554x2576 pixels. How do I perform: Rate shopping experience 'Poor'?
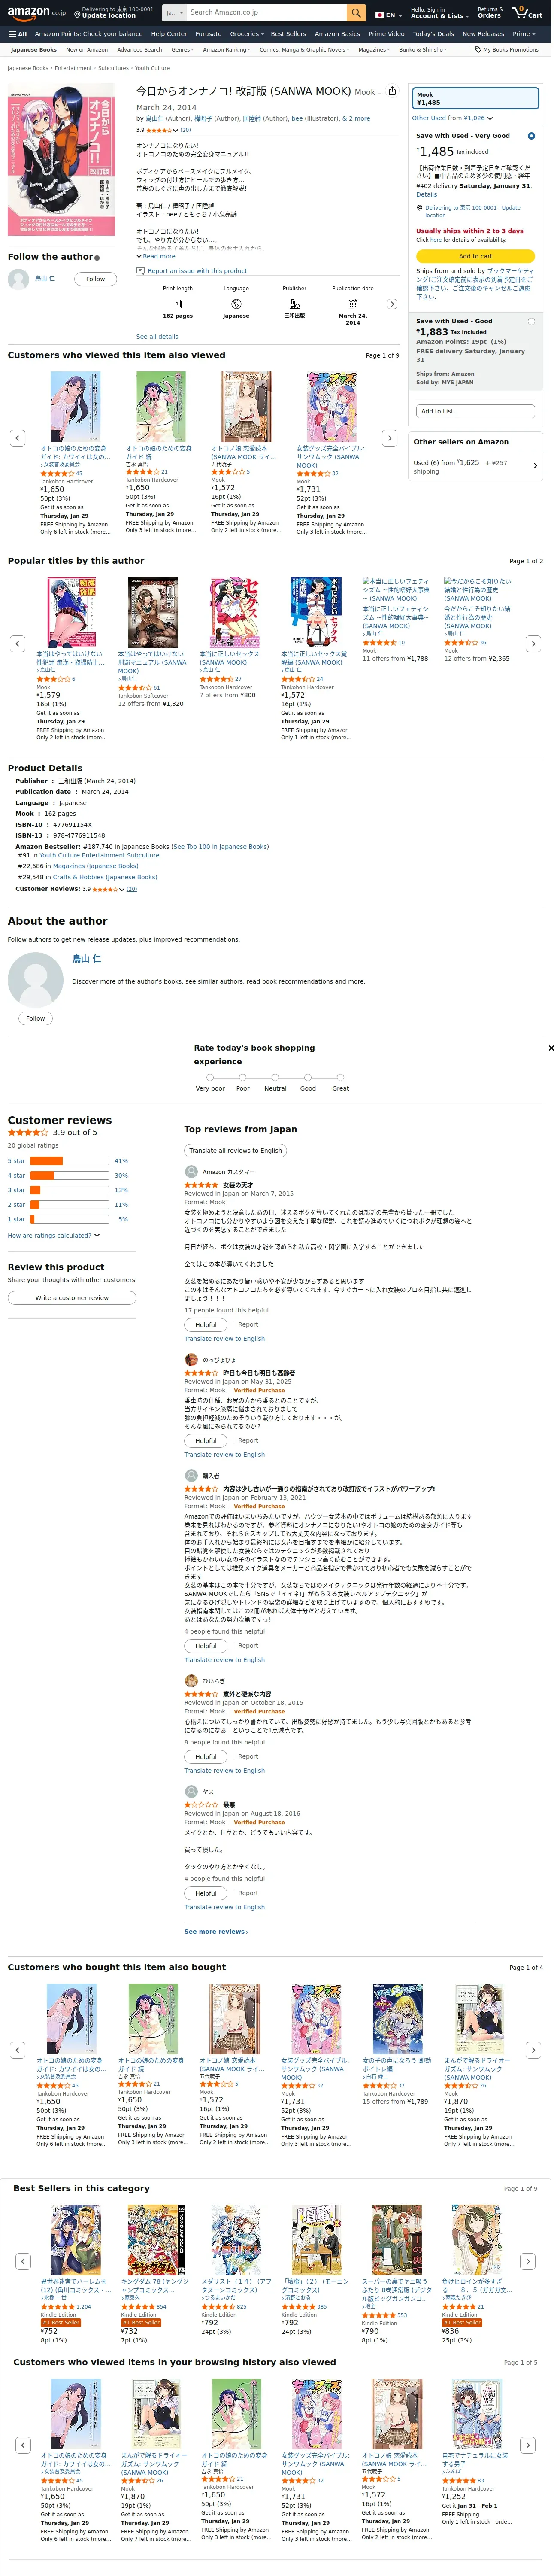click(x=243, y=1077)
